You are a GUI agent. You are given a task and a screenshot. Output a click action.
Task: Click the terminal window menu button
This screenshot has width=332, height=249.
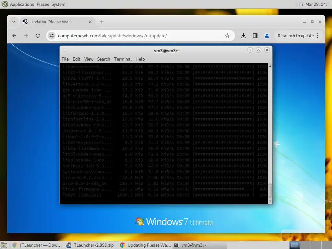[x=65, y=50]
